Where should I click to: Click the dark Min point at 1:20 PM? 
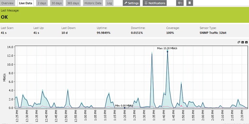coord(124,108)
